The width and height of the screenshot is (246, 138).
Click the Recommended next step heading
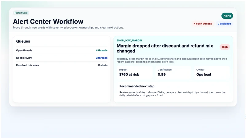coord(137,86)
